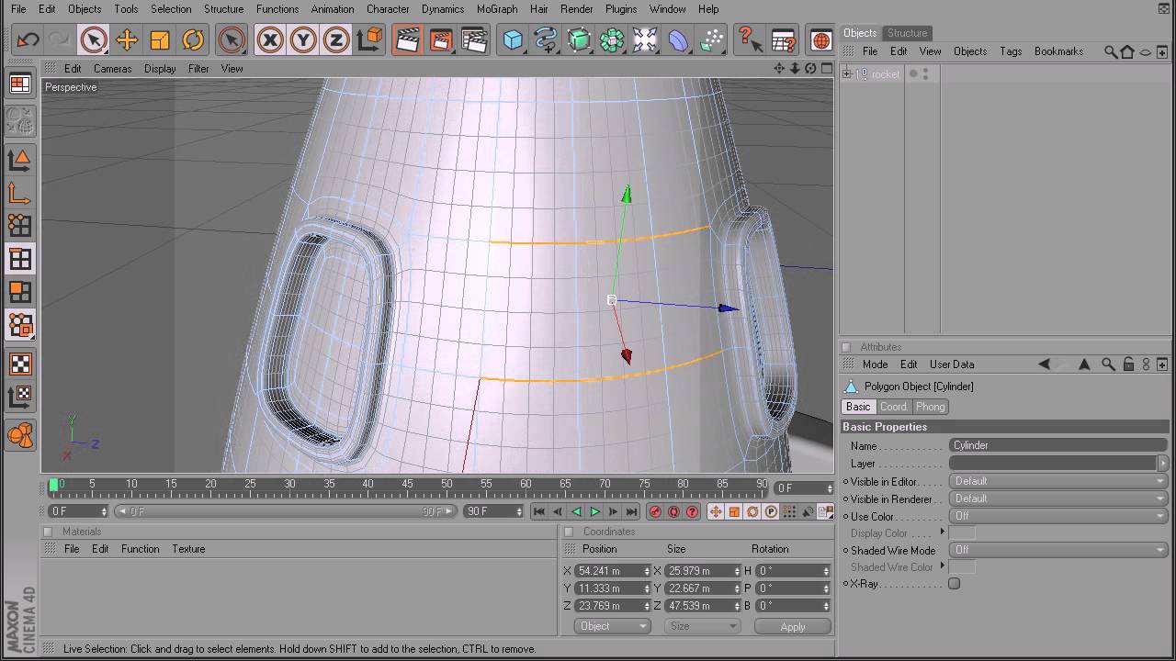Select the Live Selection tool
Image resolution: width=1176 pixels, height=661 pixels.
pyautogui.click(x=94, y=39)
